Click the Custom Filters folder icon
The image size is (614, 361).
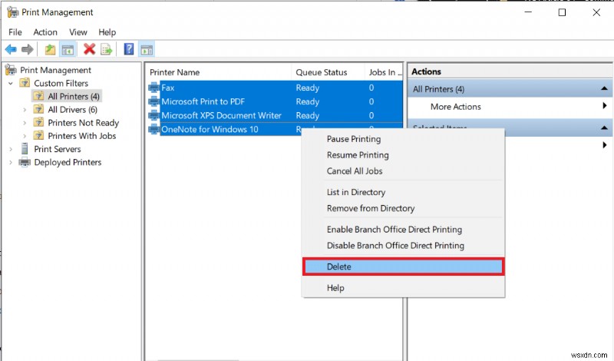[25, 83]
